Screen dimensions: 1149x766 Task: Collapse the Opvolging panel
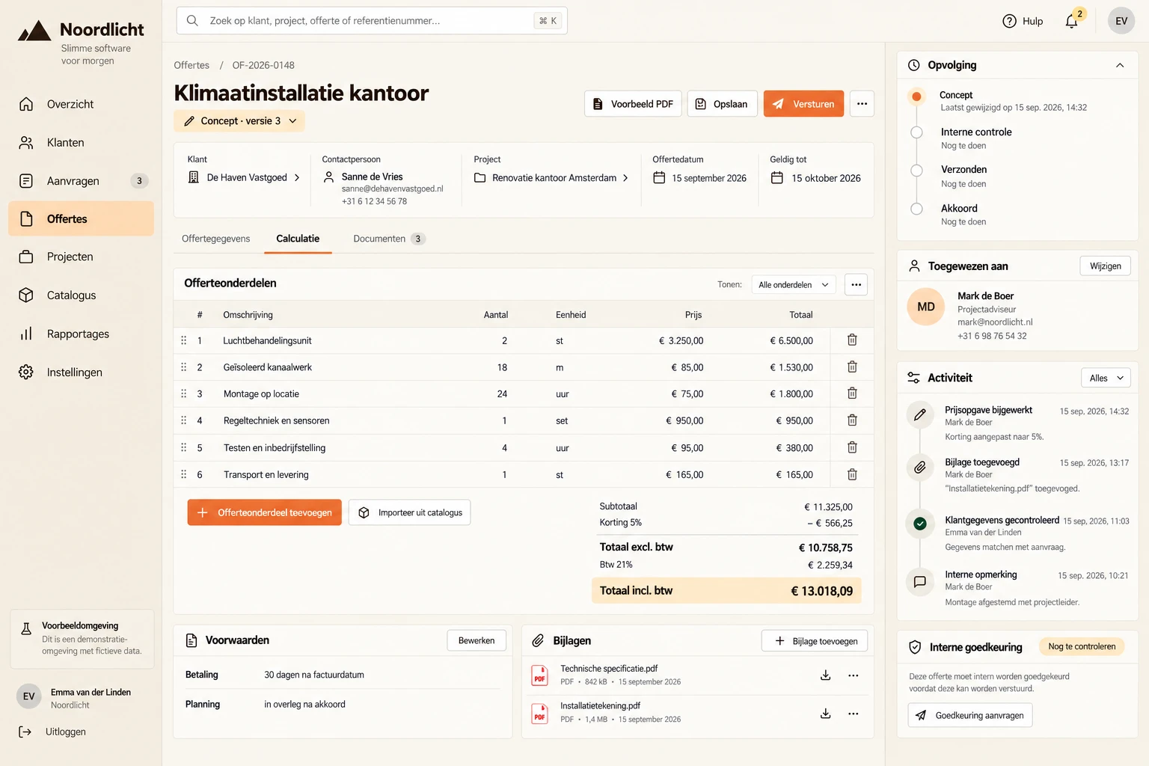coord(1120,65)
